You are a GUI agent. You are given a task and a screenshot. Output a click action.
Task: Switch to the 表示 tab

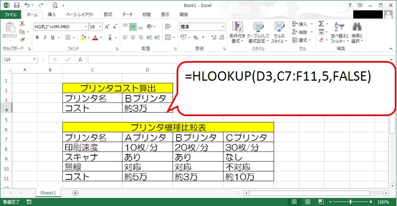coord(165,15)
